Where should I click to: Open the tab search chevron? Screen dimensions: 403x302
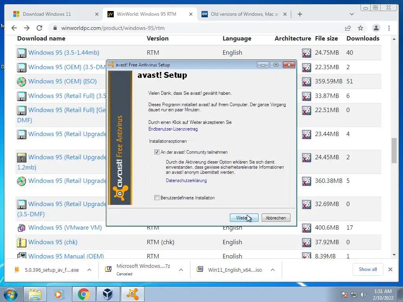tap(352, 14)
